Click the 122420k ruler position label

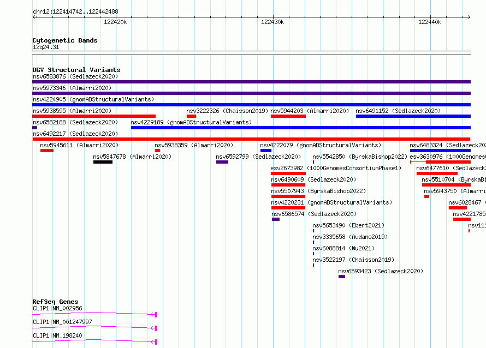click(x=115, y=22)
